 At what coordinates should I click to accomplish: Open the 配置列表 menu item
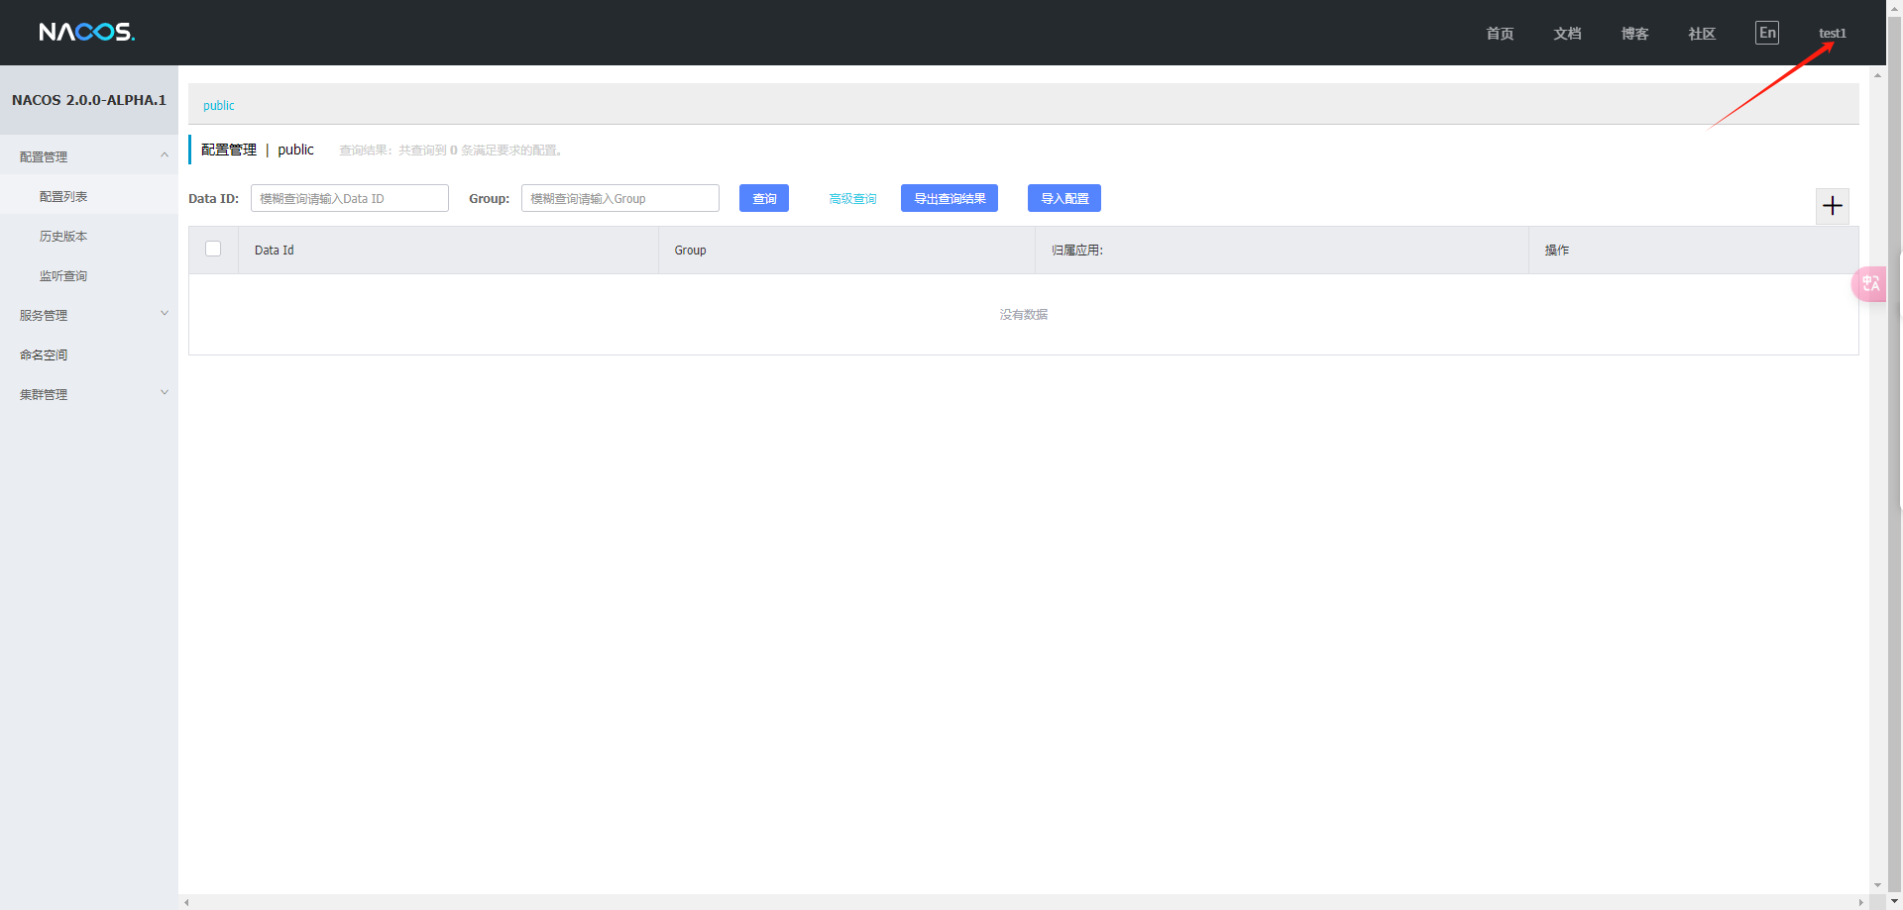point(63,196)
